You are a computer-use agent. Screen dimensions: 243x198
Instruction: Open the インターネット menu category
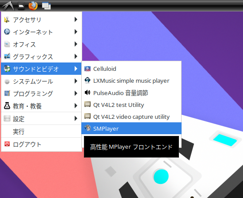41,32
